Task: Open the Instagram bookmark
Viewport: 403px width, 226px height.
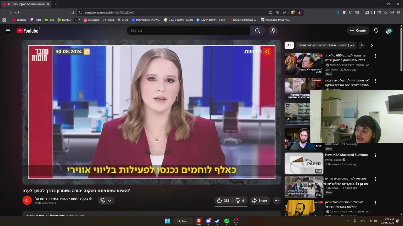Action: click(91, 20)
